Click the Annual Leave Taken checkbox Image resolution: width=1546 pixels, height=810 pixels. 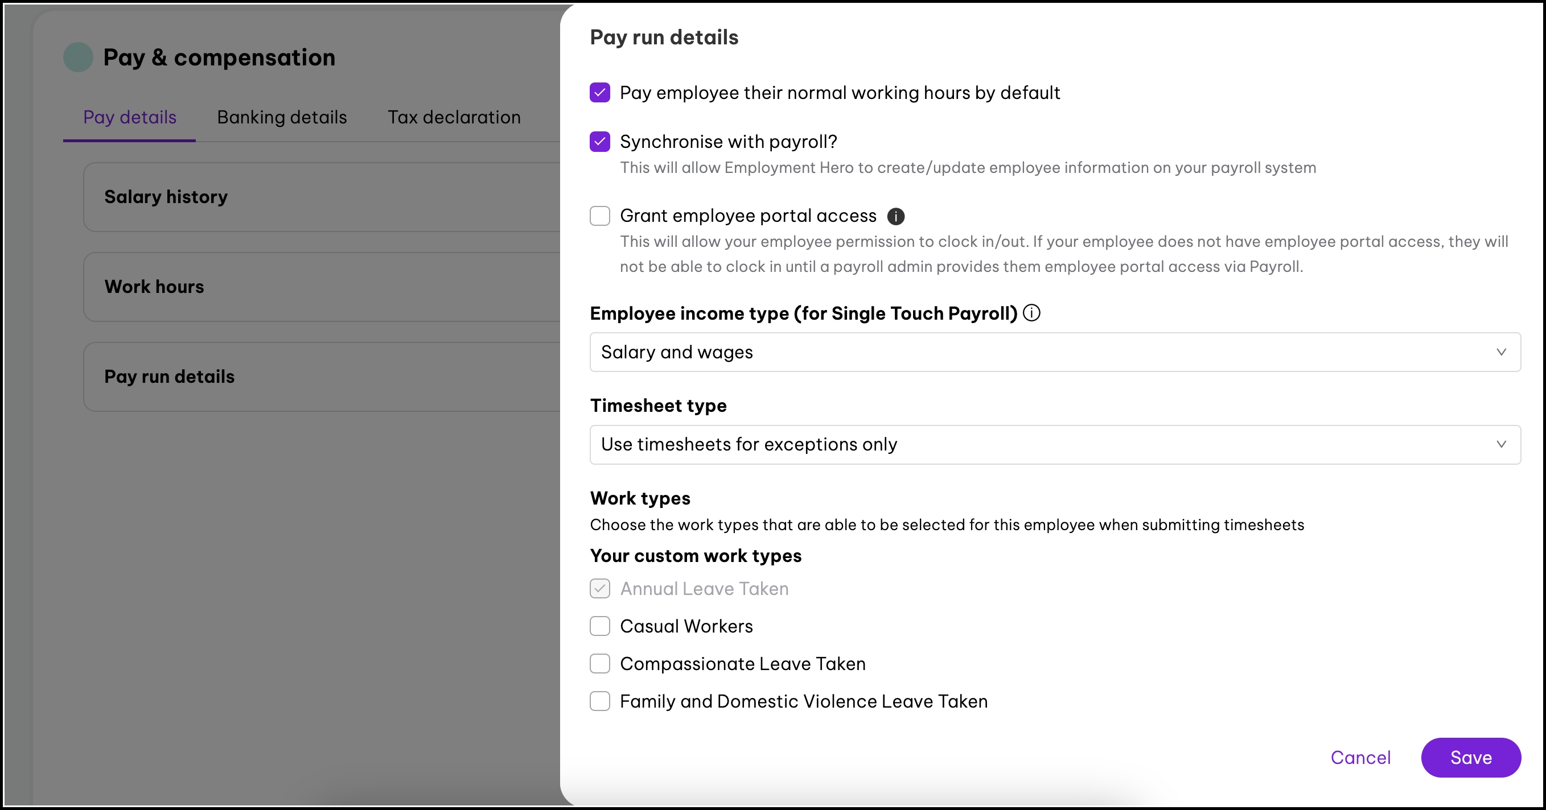(599, 589)
